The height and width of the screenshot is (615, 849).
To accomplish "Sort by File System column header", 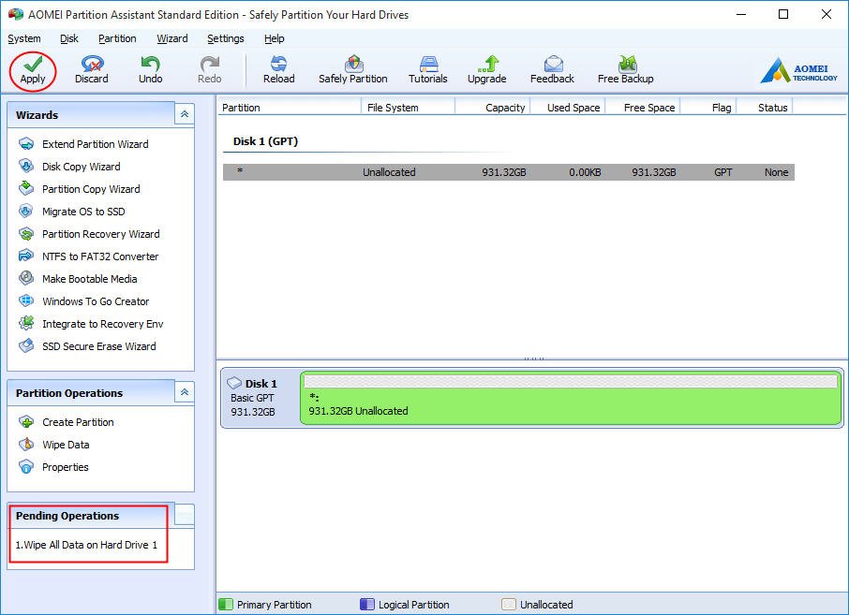I will pos(409,107).
